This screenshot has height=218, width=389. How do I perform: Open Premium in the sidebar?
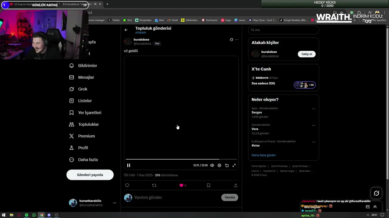point(82,136)
